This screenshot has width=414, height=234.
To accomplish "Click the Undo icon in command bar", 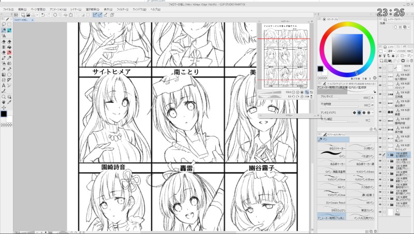I will tap(43, 15).
